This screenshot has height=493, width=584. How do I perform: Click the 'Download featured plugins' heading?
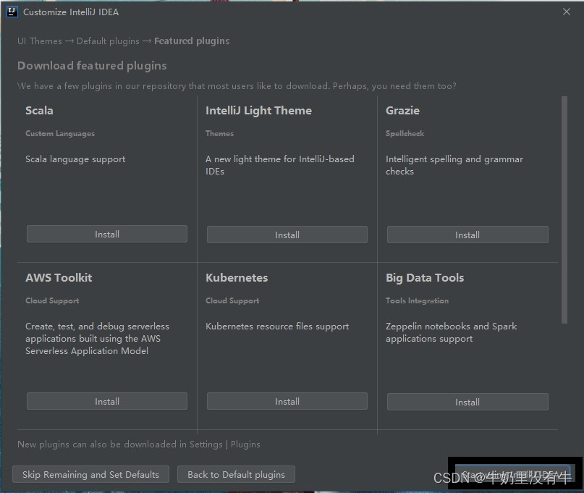coord(92,66)
